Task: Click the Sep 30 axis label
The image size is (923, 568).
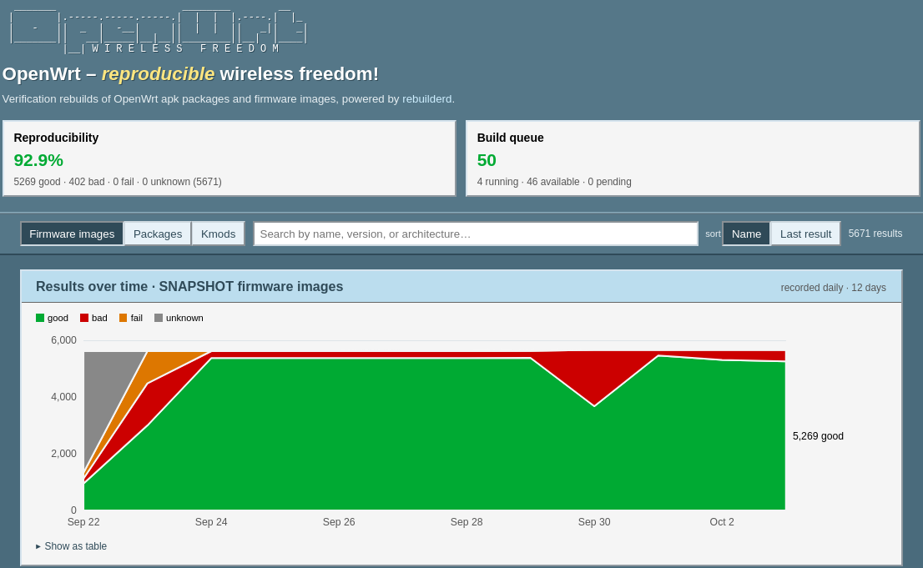Action: (594, 522)
